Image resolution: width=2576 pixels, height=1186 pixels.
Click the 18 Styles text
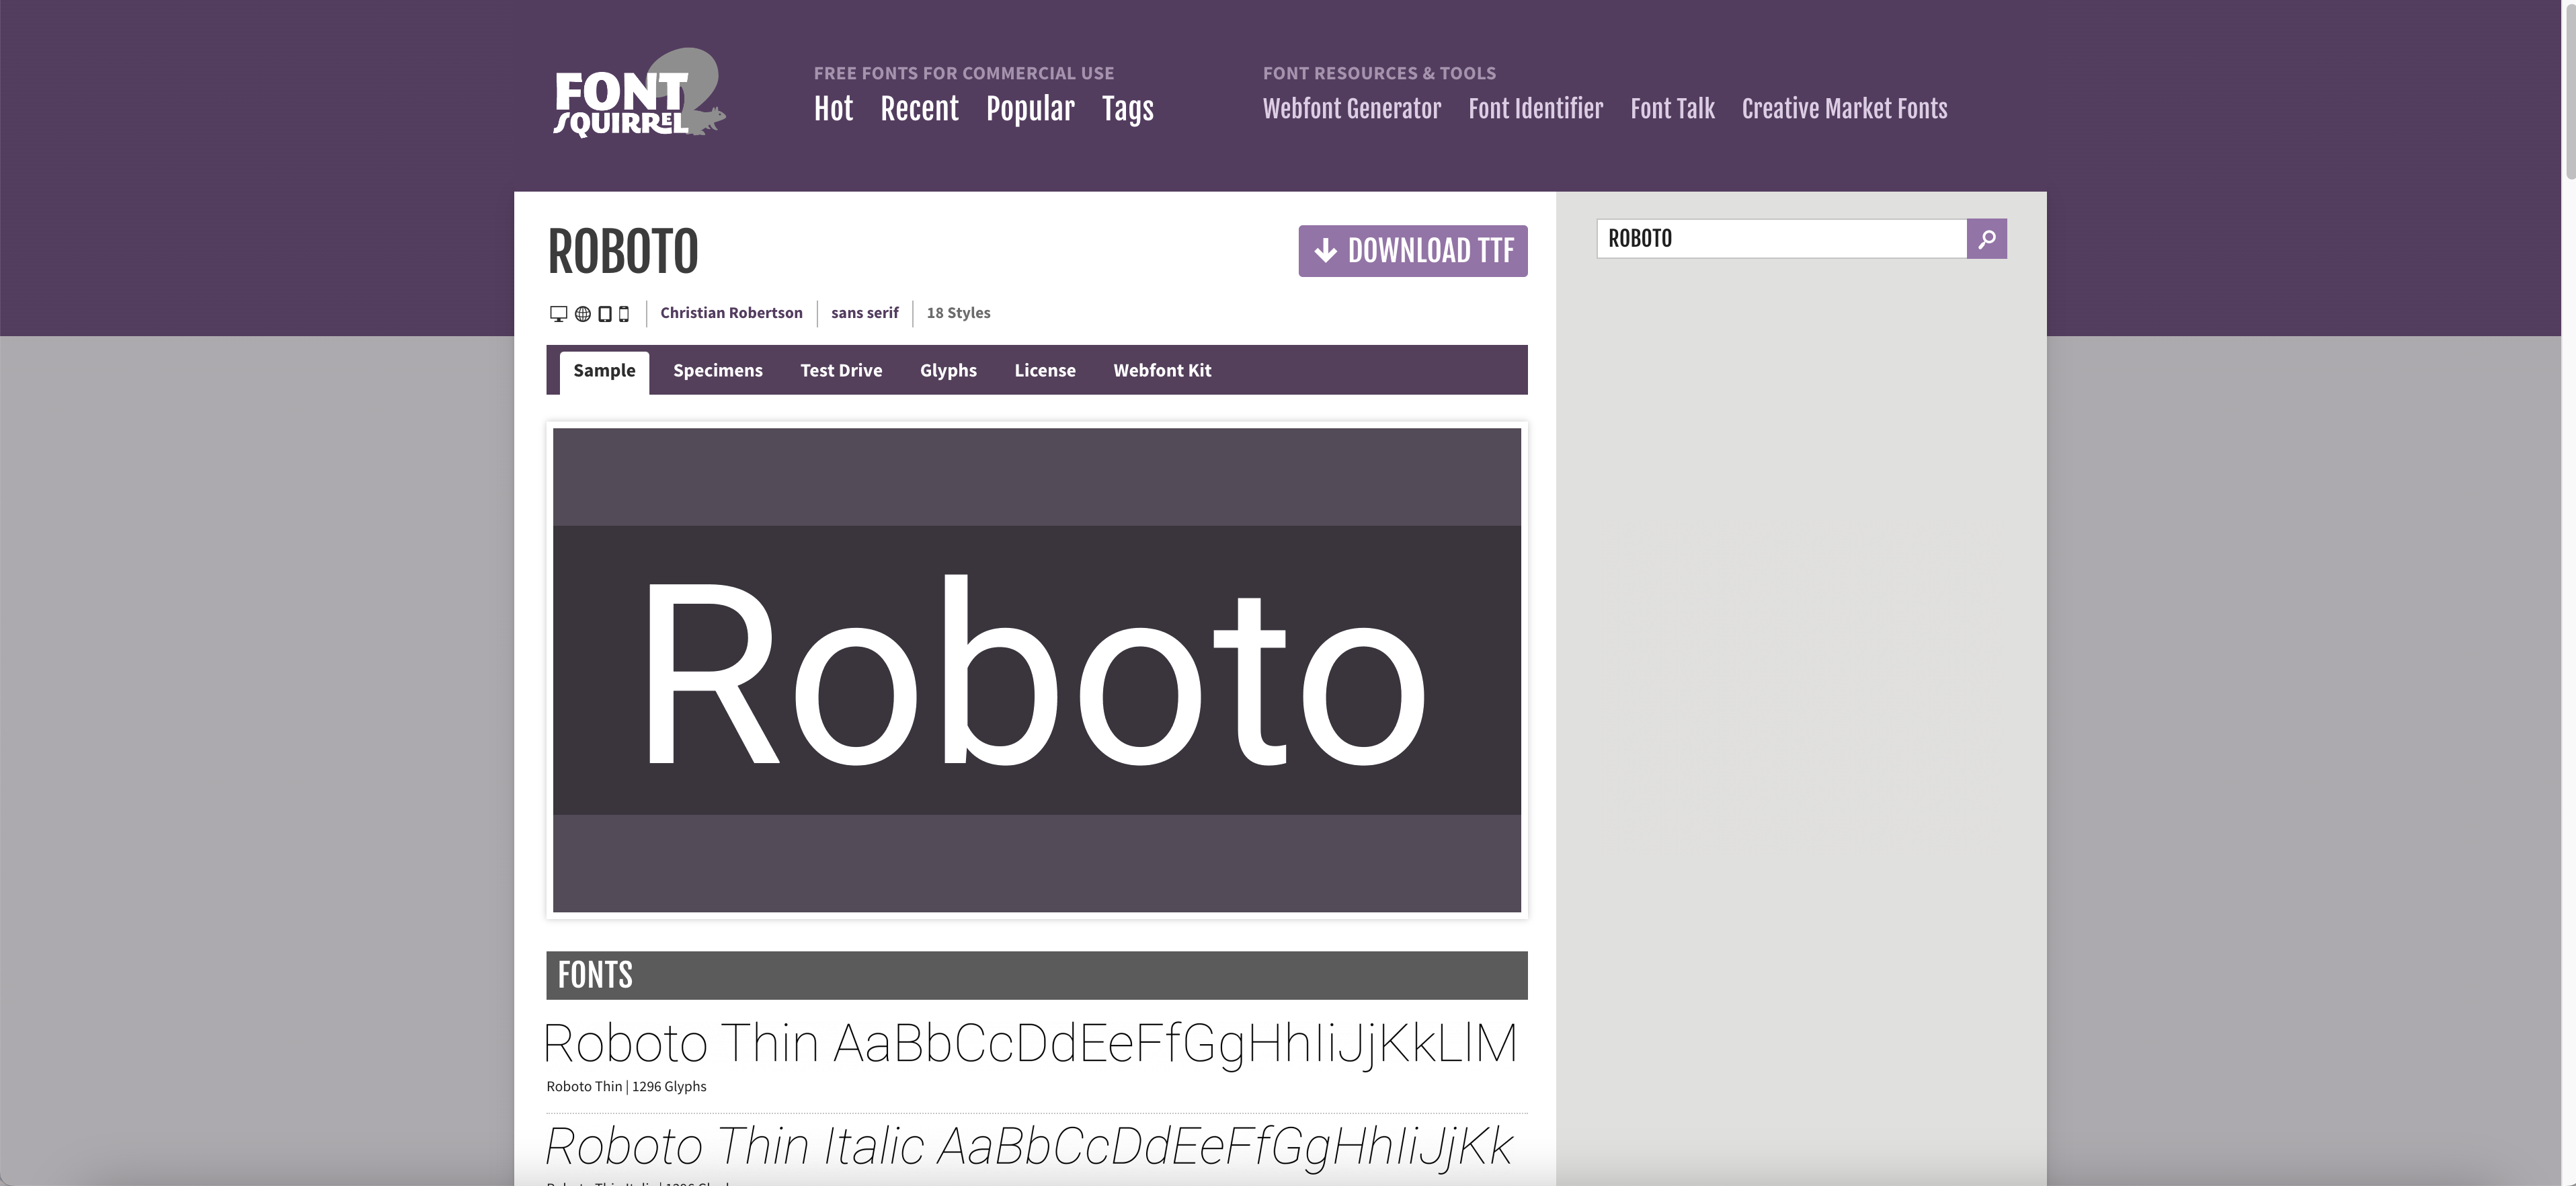pos(958,313)
